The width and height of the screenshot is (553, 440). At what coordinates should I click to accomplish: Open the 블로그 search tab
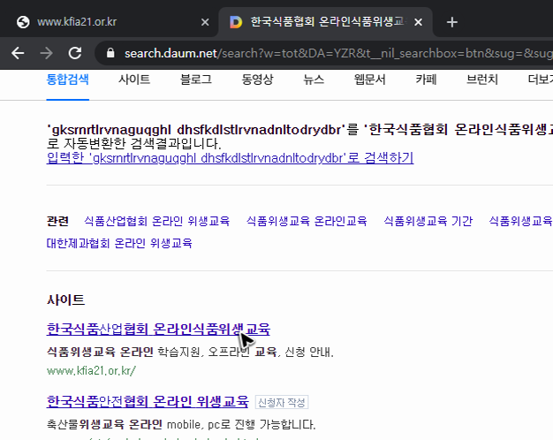(196, 80)
